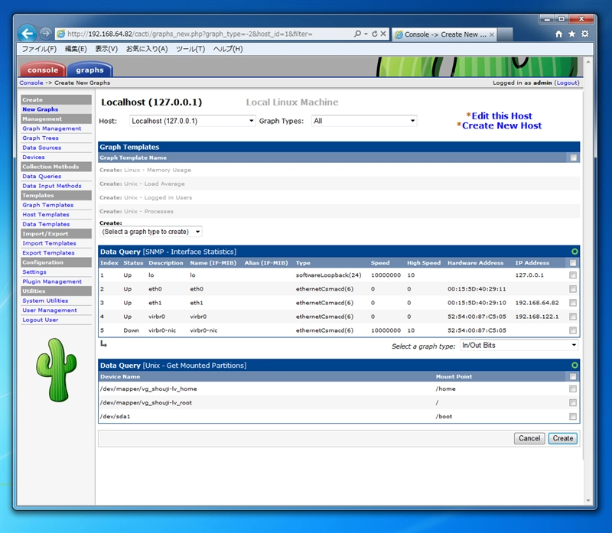Click Edit this Host link
Image resolution: width=612 pixels, height=533 pixels.
click(502, 116)
